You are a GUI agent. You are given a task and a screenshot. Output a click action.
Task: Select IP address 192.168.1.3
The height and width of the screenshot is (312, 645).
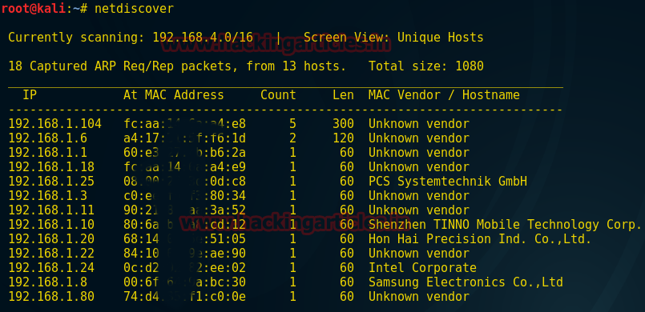(x=47, y=196)
